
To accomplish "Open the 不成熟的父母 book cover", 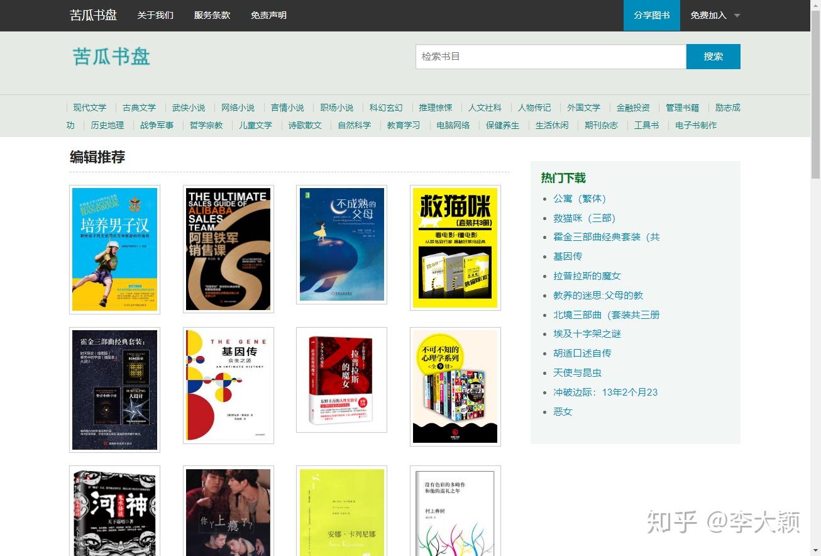I will 341,244.
